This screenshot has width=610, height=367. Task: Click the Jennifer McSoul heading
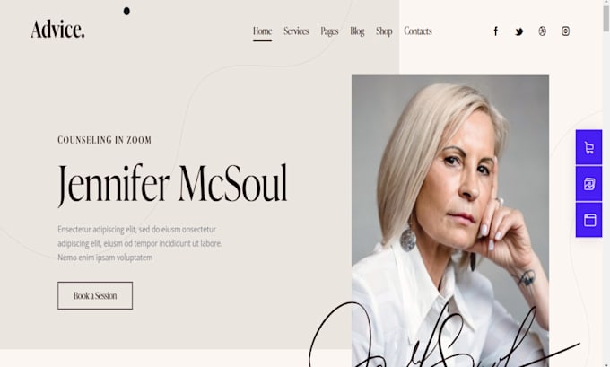click(173, 184)
